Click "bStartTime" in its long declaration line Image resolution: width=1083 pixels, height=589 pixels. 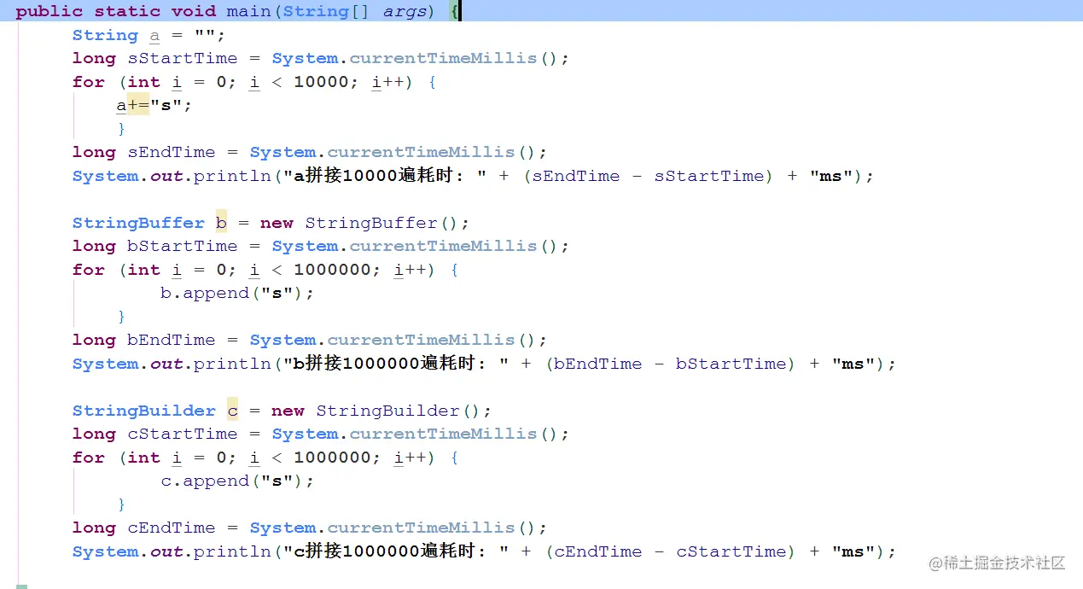[183, 246]
